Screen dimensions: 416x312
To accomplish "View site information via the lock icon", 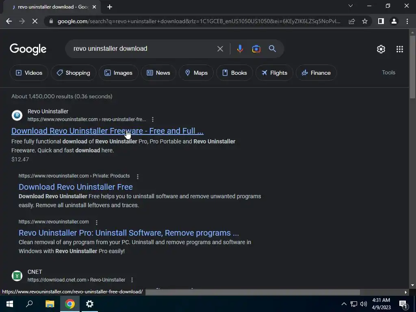I will (51, 21).
